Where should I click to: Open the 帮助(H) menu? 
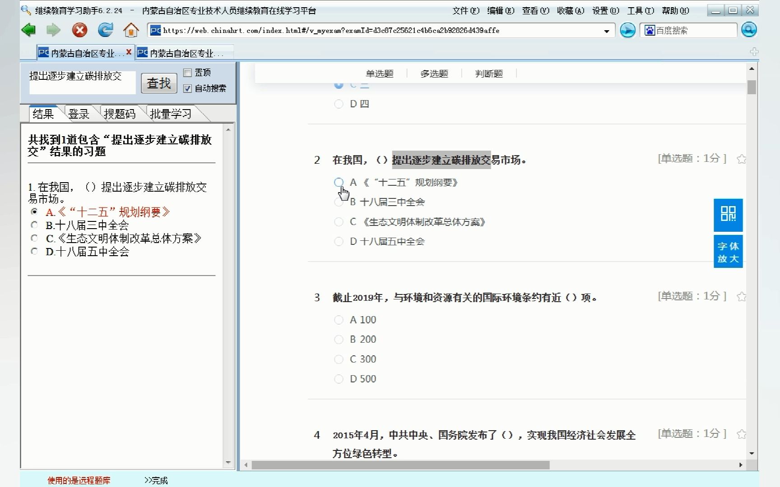click(675, 10)
